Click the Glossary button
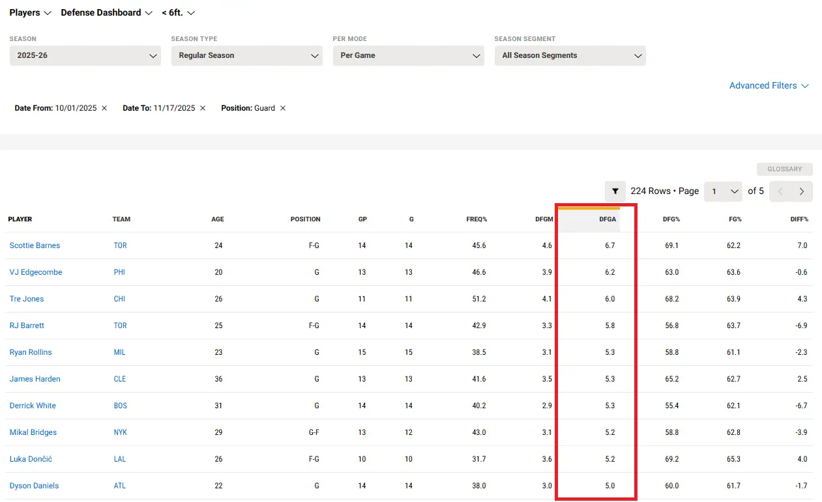822x502 pixels. click(784, 169)
